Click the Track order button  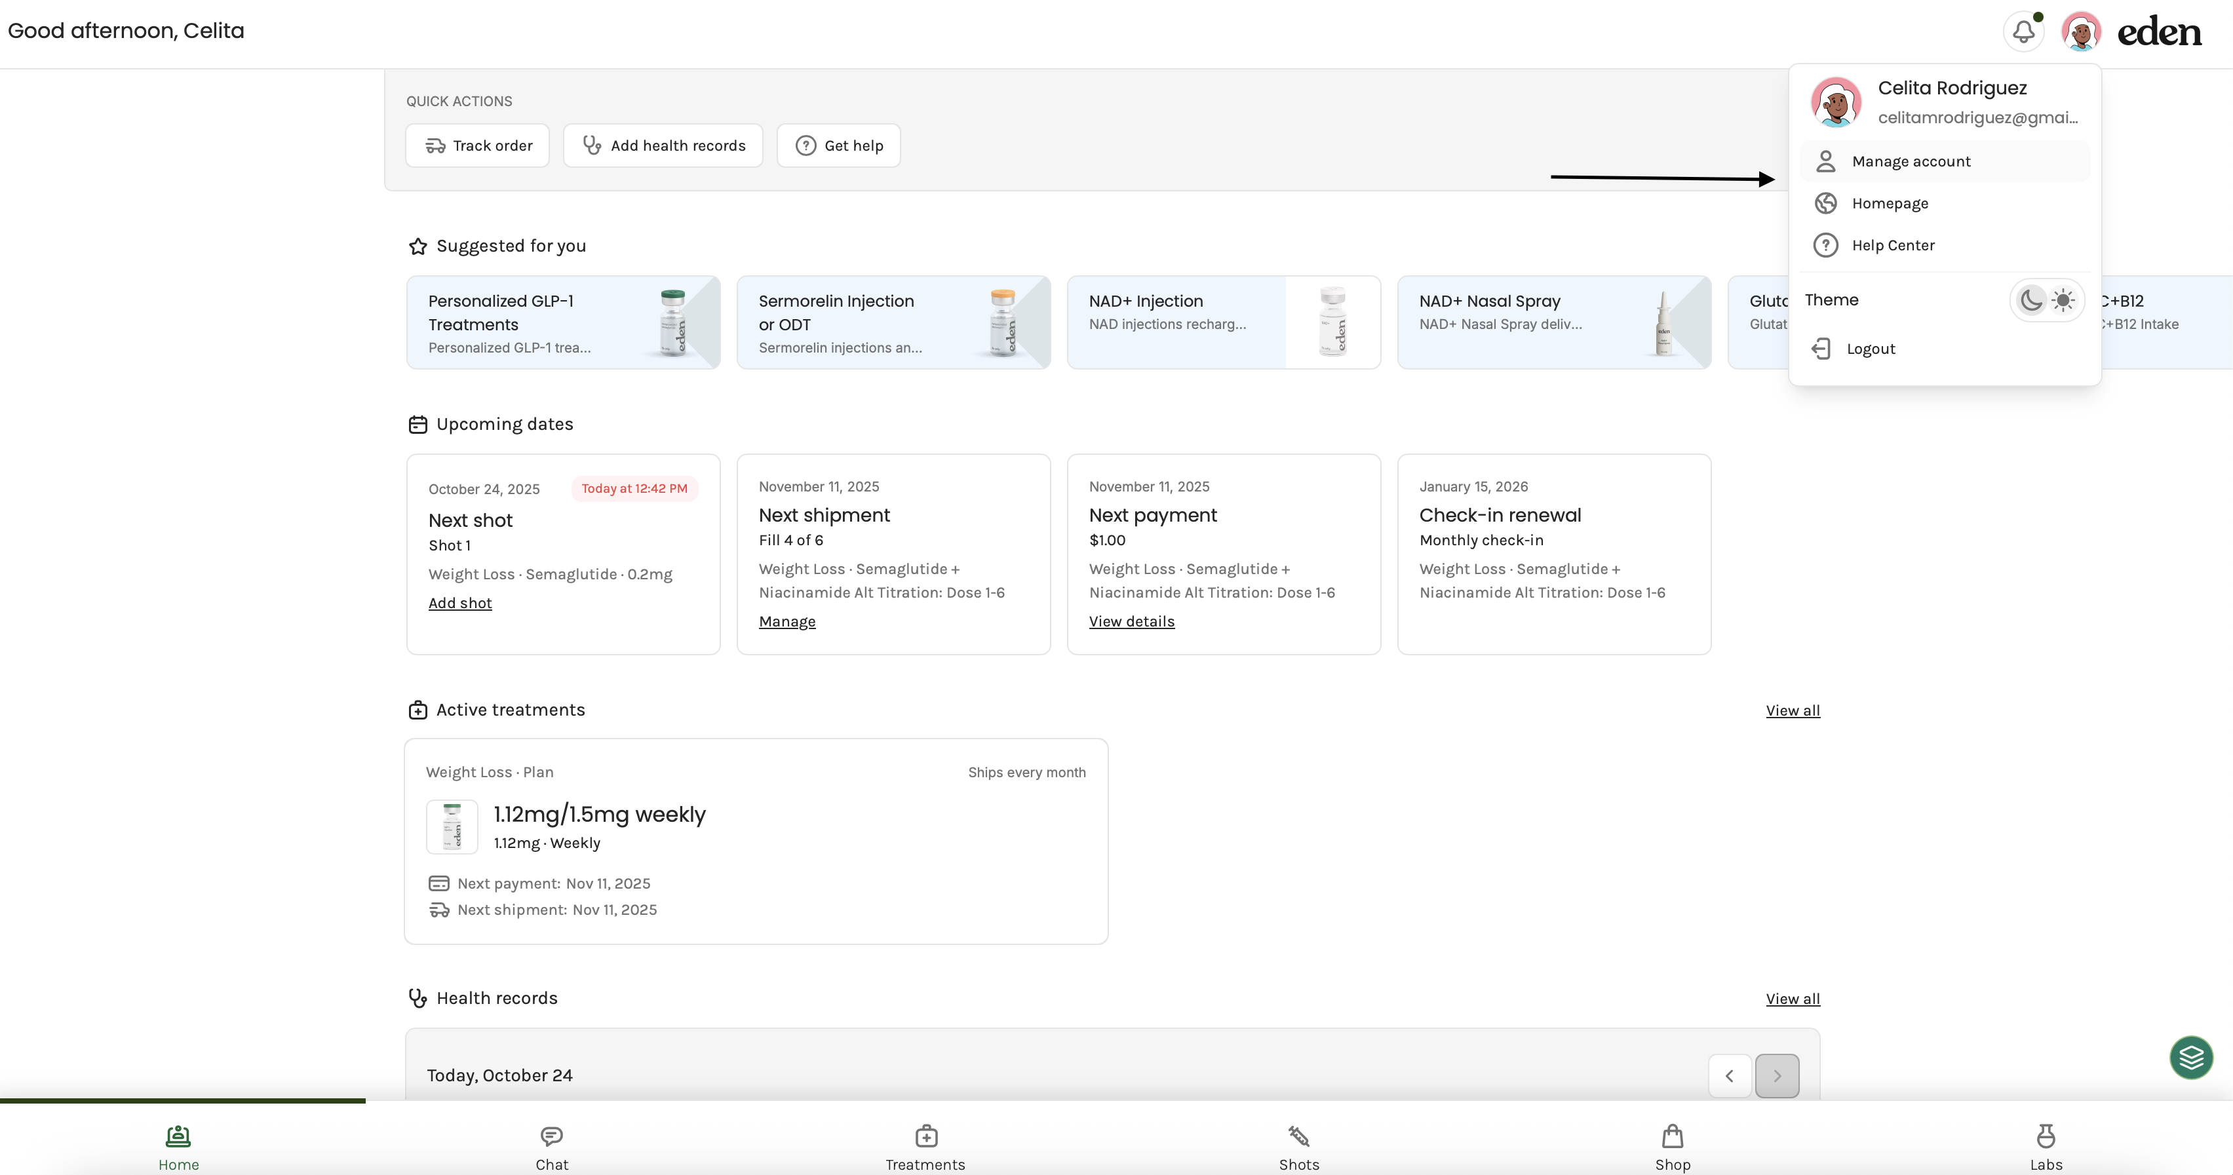click(x=478, y=145)
